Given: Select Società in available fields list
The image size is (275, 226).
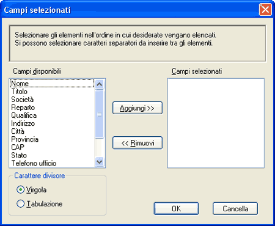Looking at the screenshot, I should click(52, 100).
